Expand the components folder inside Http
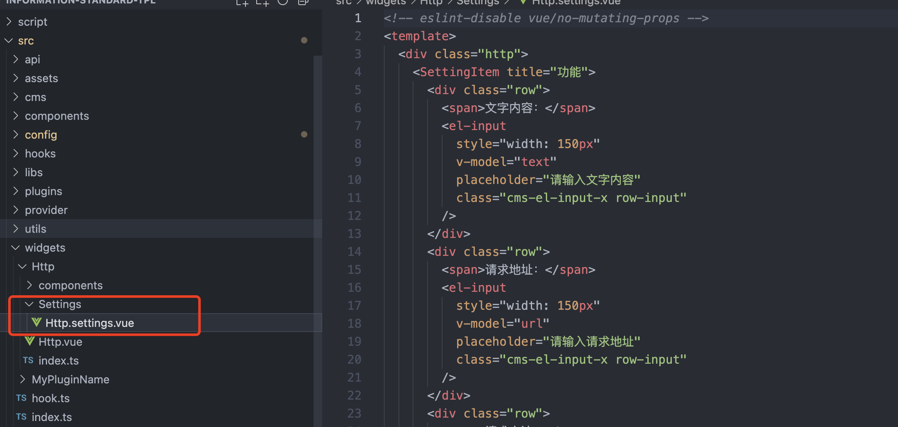The width and height of the screenshot is (898, 427). [x=30, y=285]
